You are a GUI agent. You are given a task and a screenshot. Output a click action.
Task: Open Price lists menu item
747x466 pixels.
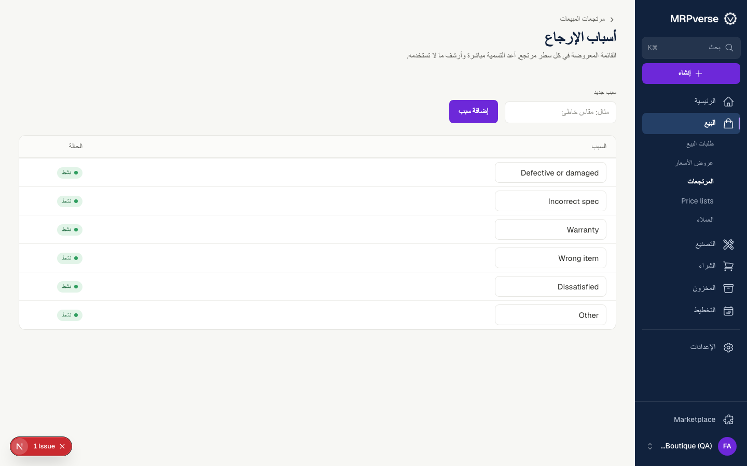697,201
